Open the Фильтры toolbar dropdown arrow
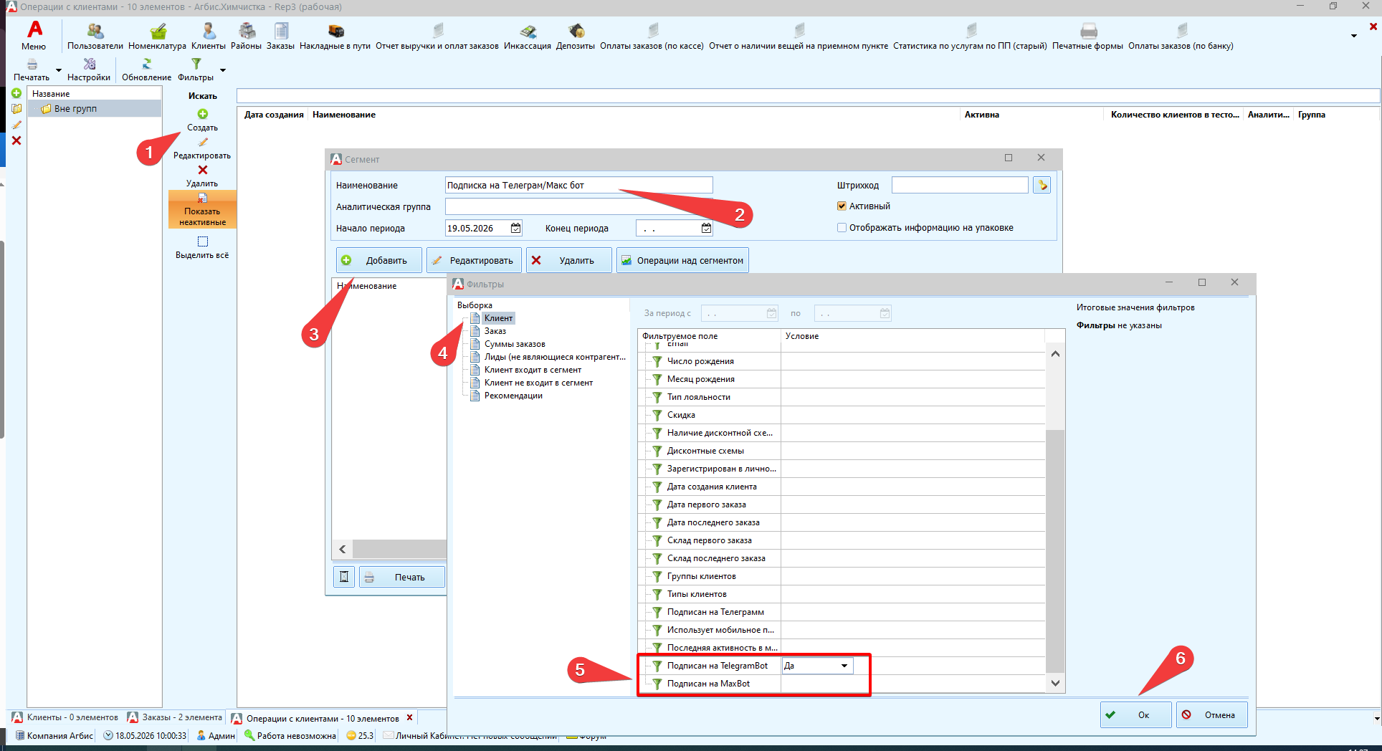The image size is (1382, 751). pyautogui.click(x=223, y=70)
